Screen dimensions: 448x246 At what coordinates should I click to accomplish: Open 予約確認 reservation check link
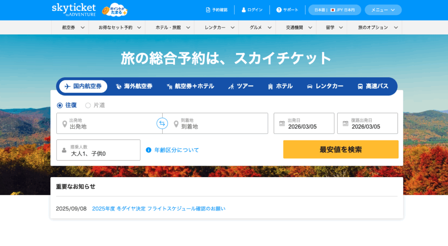[217, 10]
